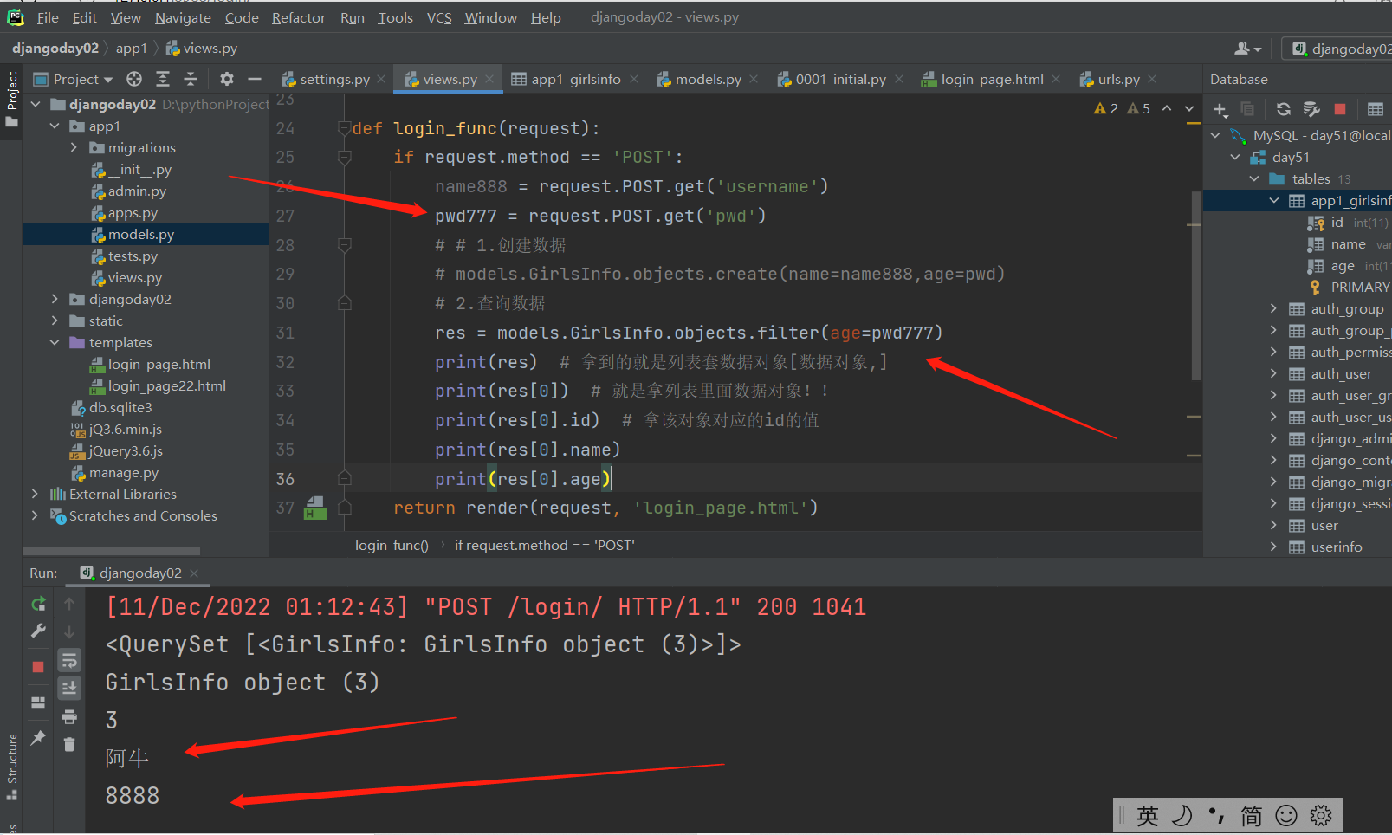The height and width of the screenshot is (835, 1392).
Task: Toggle scroll to end in Run console
Action: [69, 688]
